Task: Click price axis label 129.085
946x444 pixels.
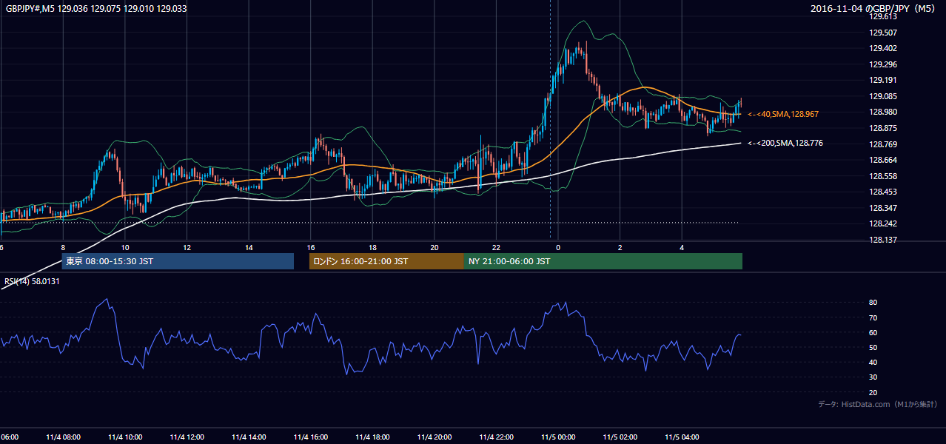Action: coord(883,96)
